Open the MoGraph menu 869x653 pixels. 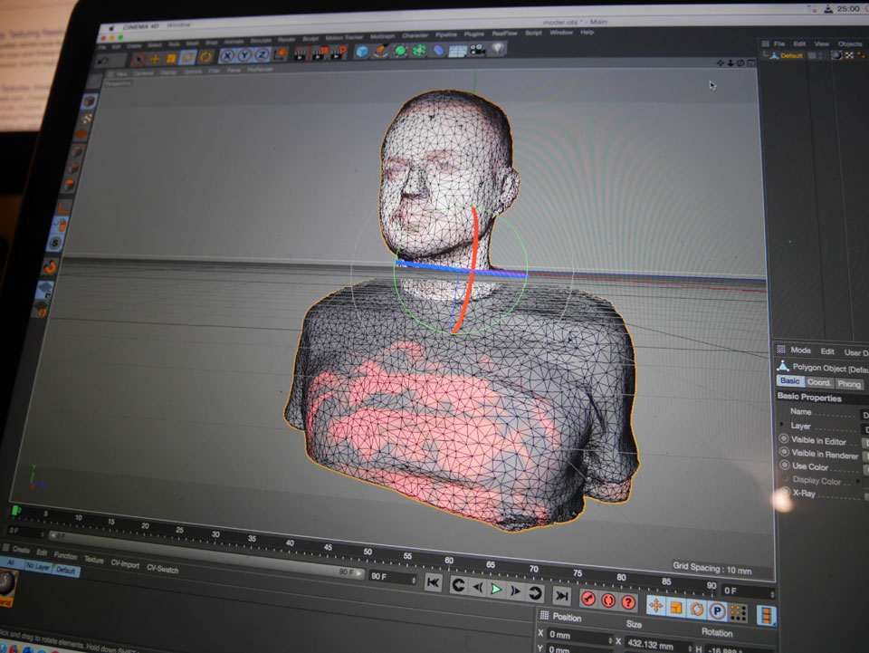(x=382, y=36)
